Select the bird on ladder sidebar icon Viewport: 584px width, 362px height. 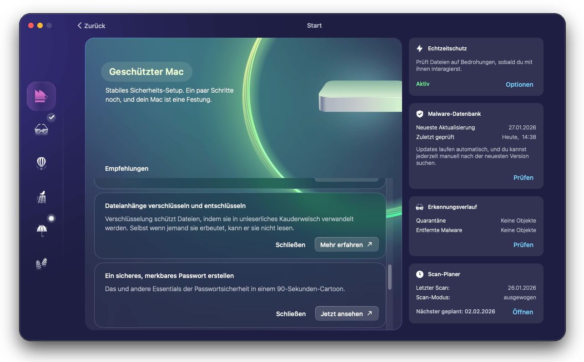point(41,197)
